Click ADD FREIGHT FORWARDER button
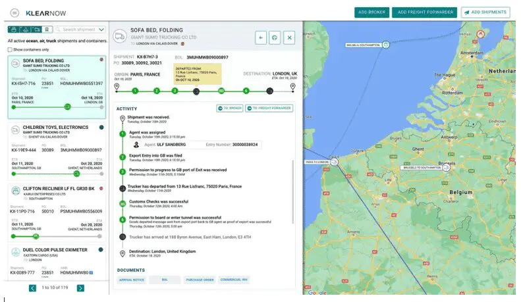This screenshot has width=521, height=302. 425,13
